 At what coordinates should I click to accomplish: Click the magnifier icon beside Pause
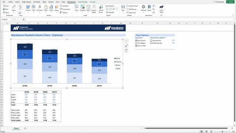[153, 9]
